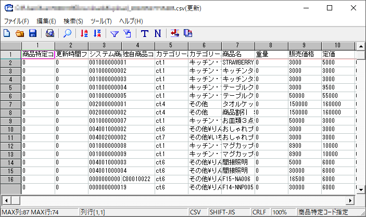Open the ヘルプ(H) menu
Viewport: 366px width, 217px height.
[x=131, y=21]
